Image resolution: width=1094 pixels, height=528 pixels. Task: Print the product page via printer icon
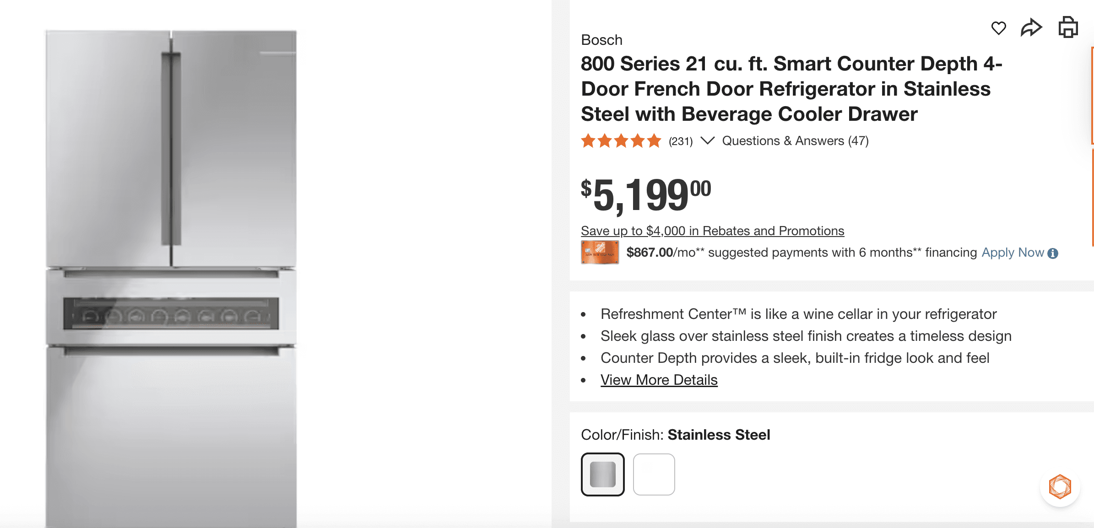point(1068,27)
